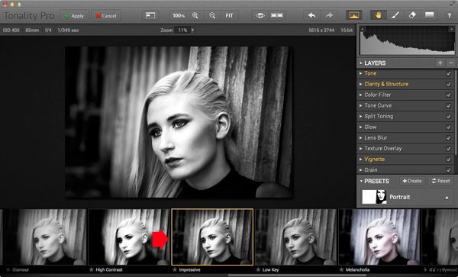Remove a layer with the minus button

point(451,63)
